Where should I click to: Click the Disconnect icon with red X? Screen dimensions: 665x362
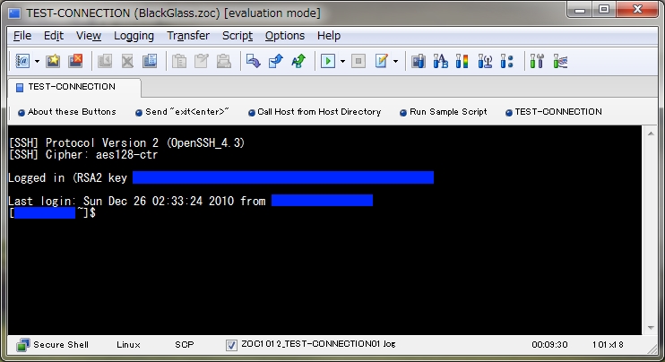pos(75,62)
